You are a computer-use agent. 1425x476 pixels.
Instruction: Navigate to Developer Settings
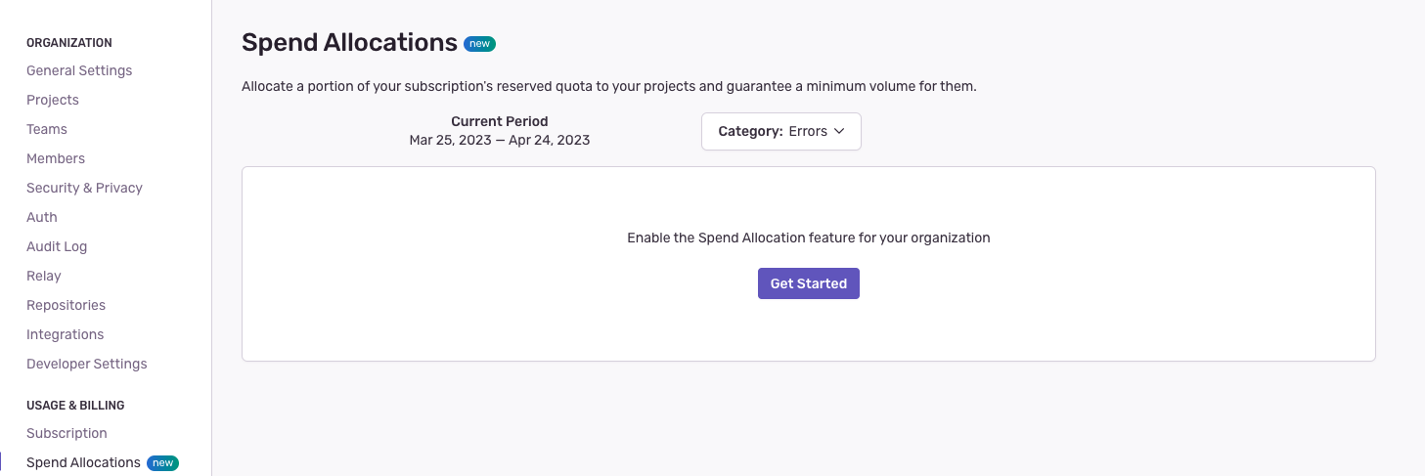(87, 364)
